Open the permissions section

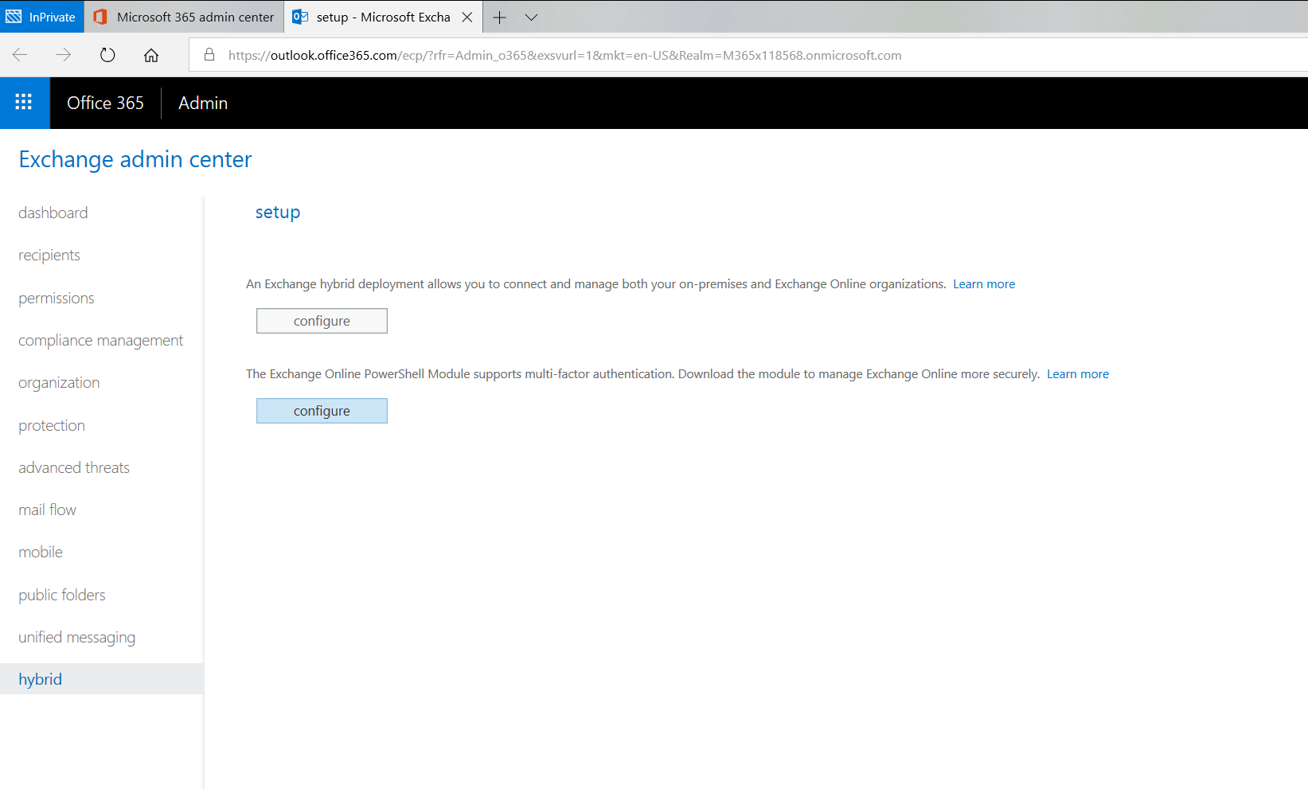(56, 298)
